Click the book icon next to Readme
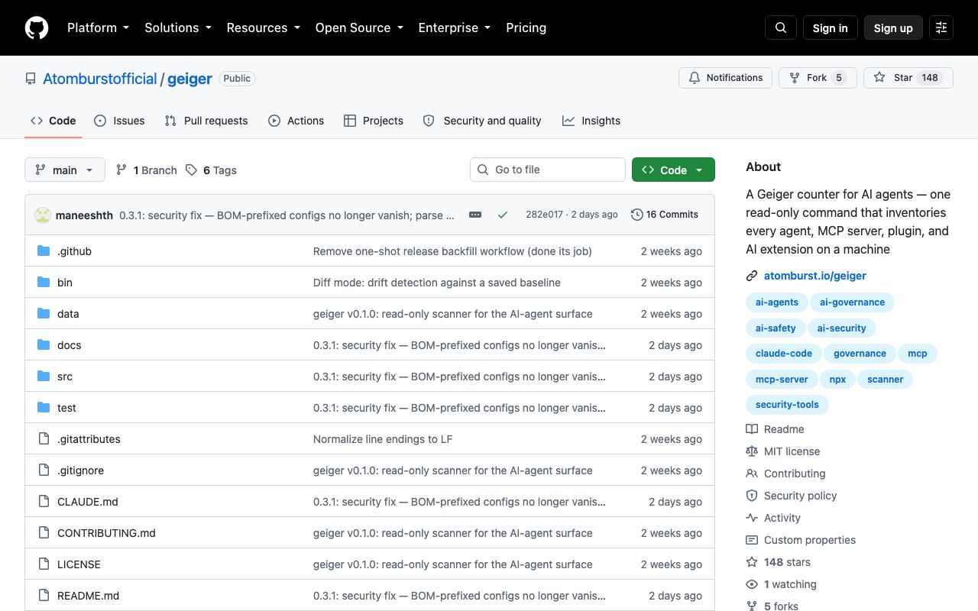 tap(752, 429)
